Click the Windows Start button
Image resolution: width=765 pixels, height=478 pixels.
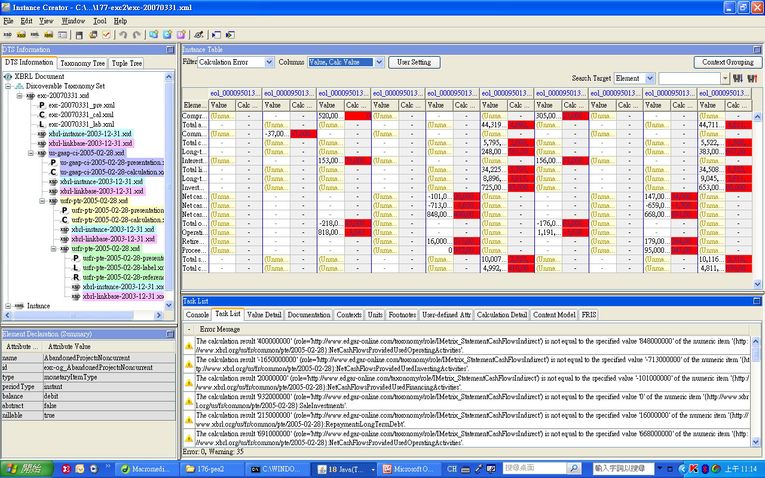coord(26,469)
